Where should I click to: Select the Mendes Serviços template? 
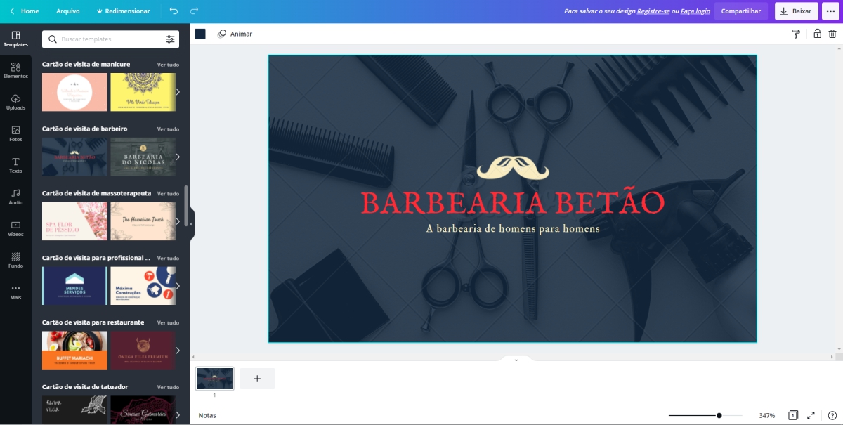pos(74,286)
